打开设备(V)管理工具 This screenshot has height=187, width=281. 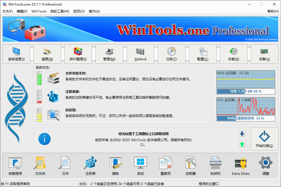pyautogui.click(x=264, y=54)
